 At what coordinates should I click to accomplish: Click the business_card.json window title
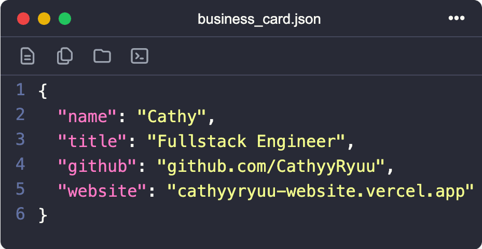pos(259,19)
